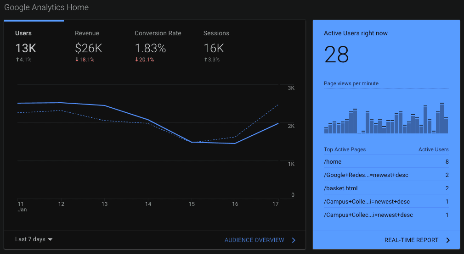Click the active users count 28
Screen dimensions: 464x254
336,55
